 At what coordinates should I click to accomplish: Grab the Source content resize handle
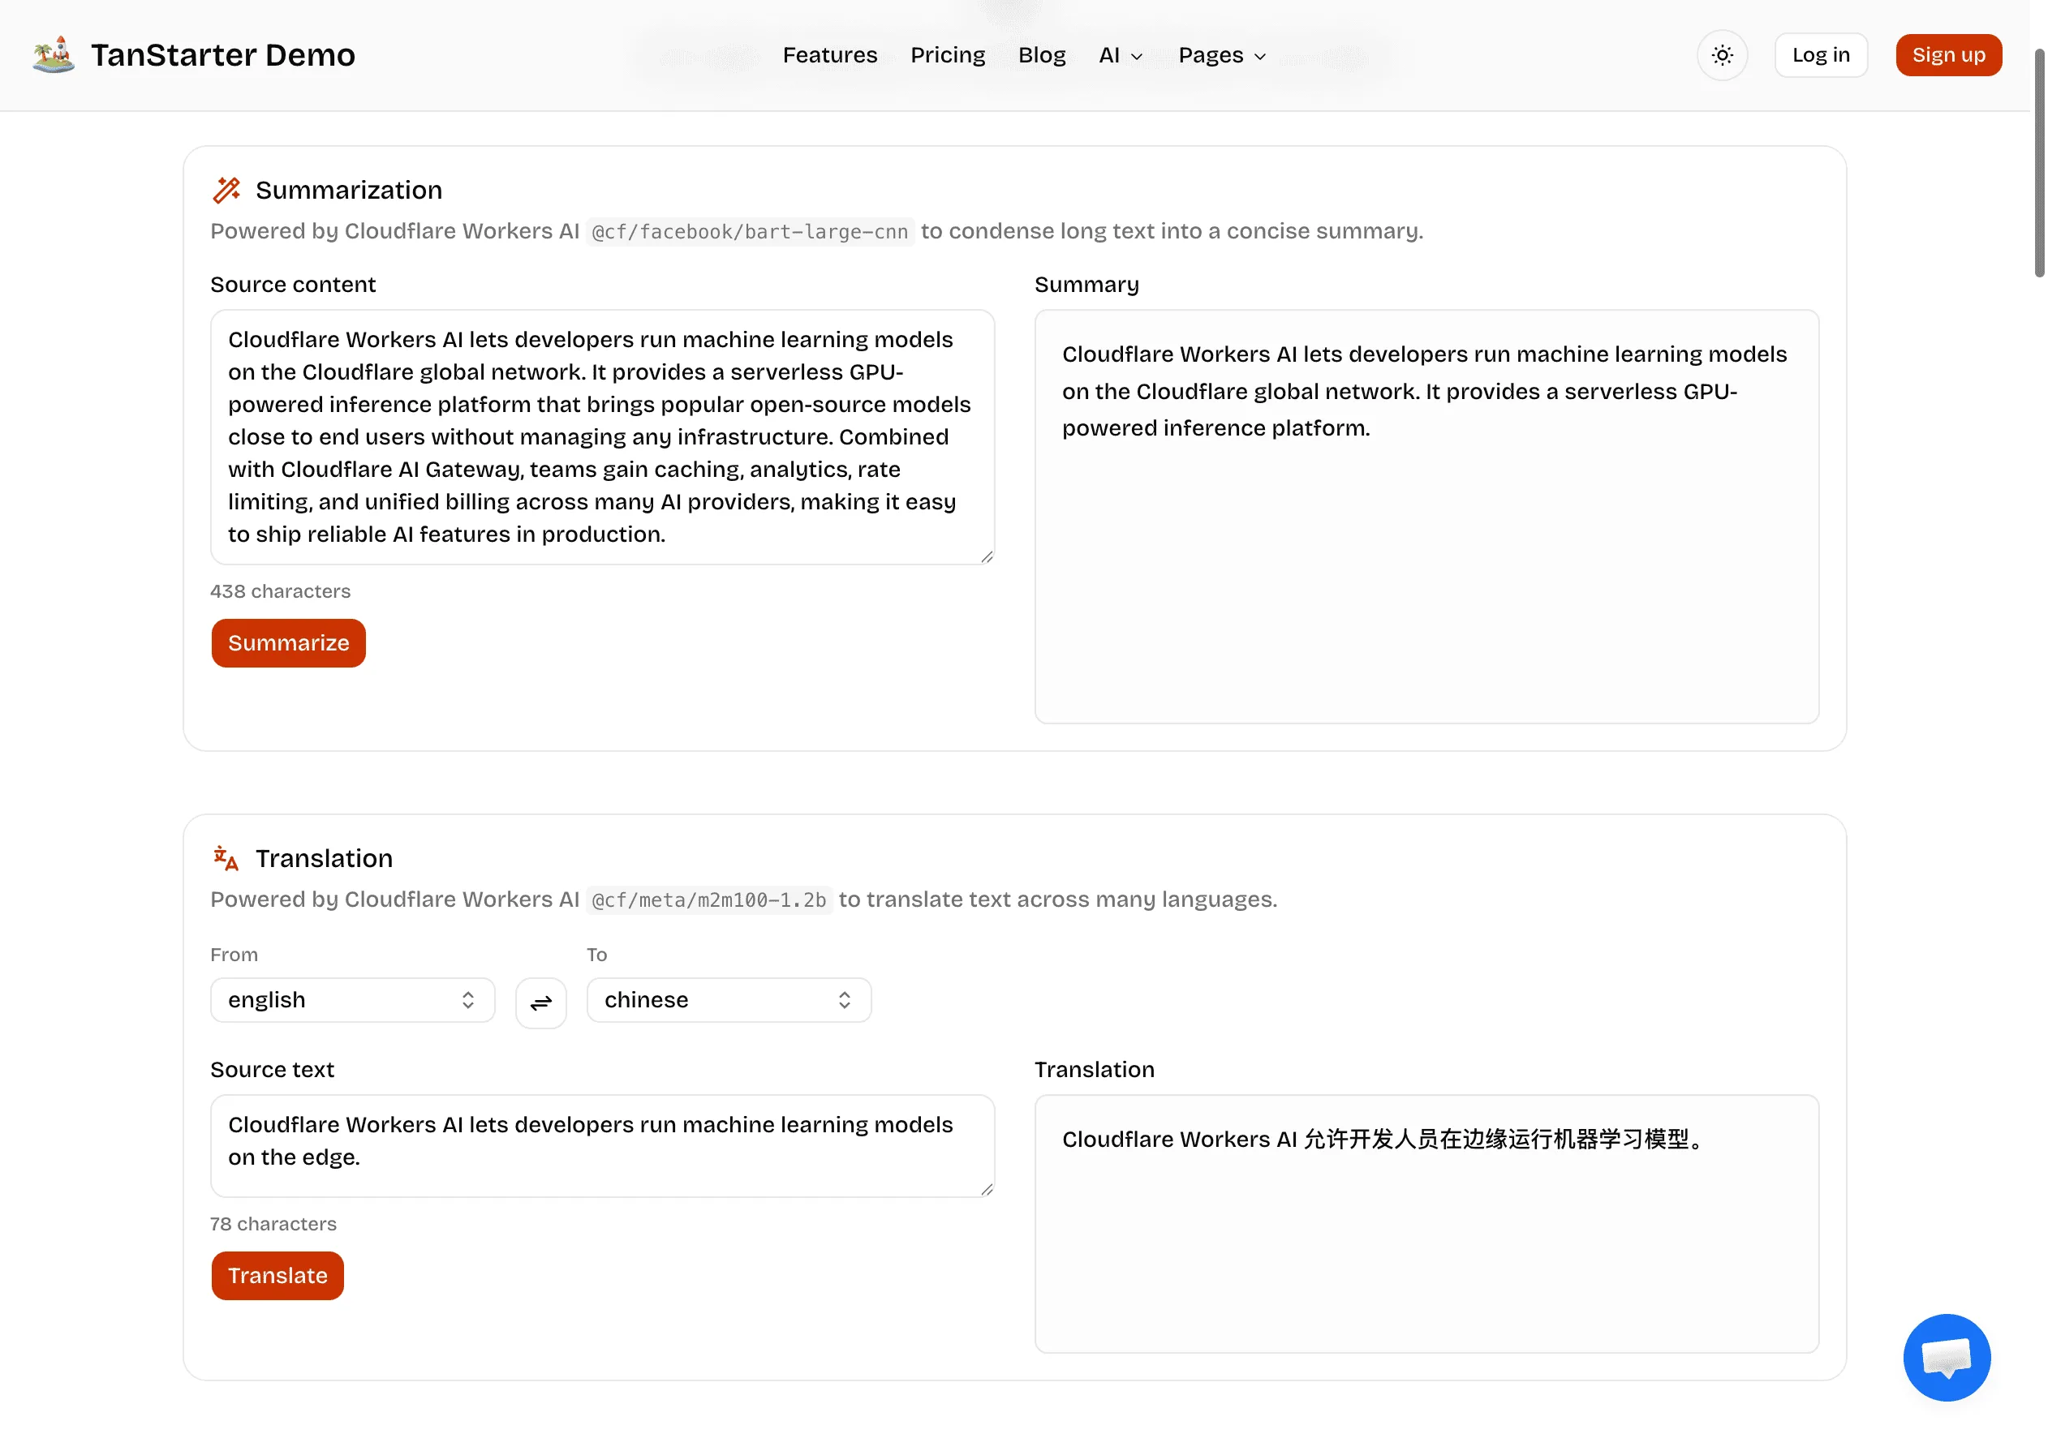(987, 556)
